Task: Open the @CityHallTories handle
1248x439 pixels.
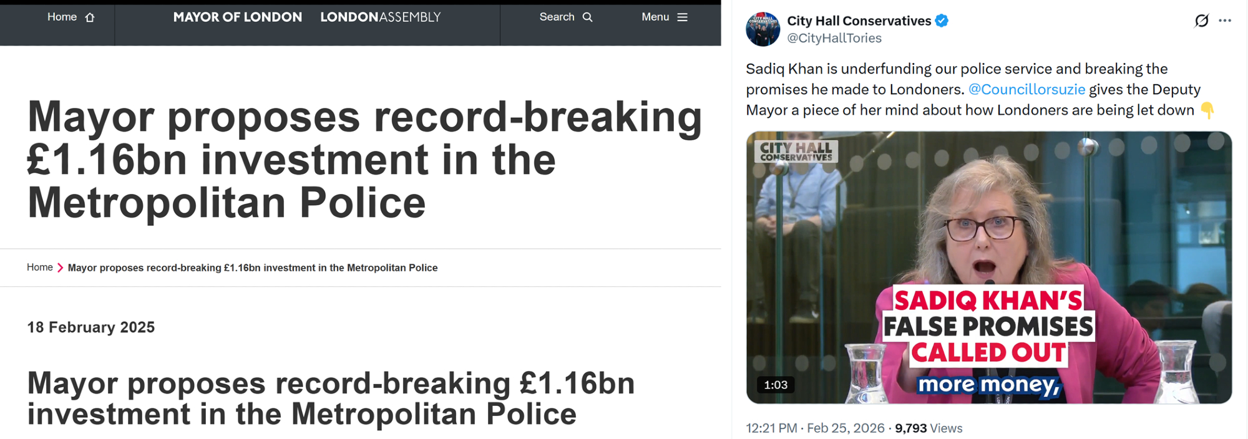Action: coord(834,38)
